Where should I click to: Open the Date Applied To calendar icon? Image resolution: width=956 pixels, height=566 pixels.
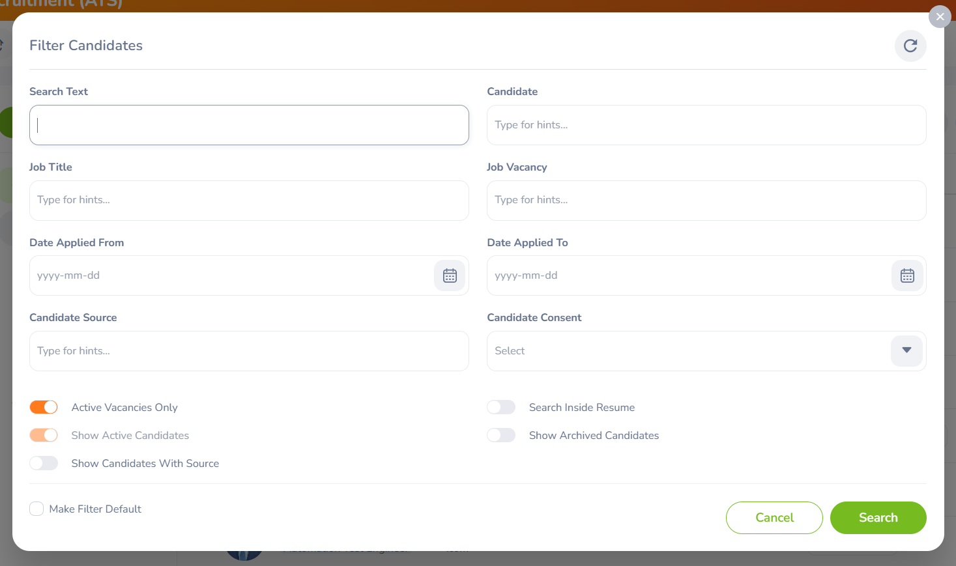(907, 276)
